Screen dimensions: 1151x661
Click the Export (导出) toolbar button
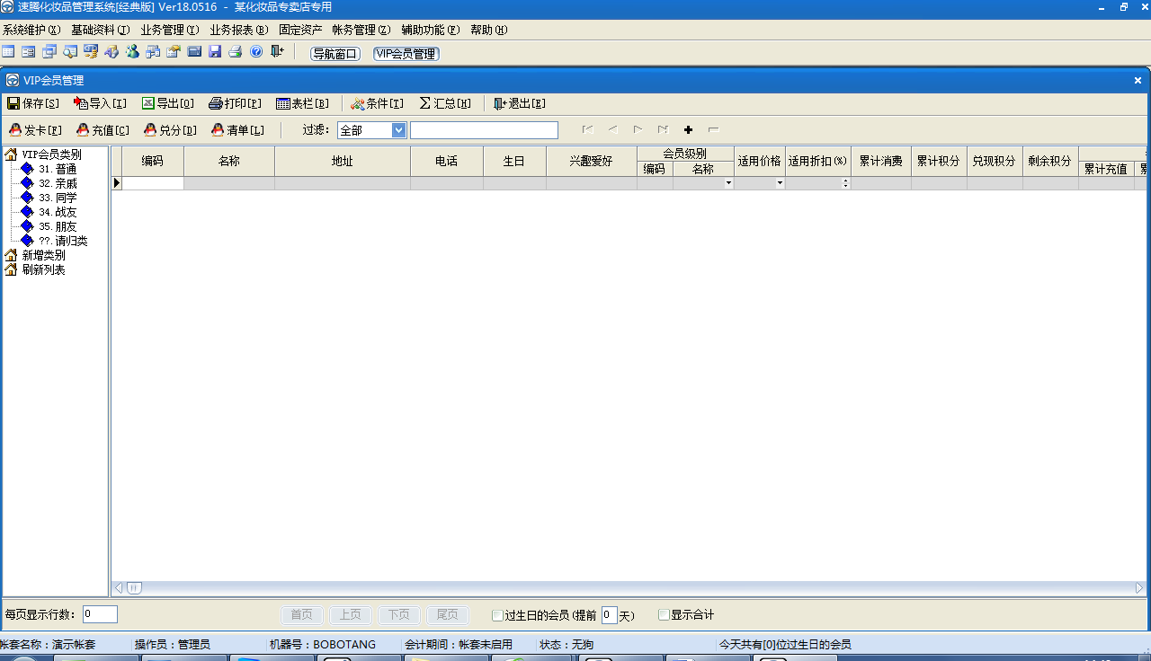pos(167,103)
